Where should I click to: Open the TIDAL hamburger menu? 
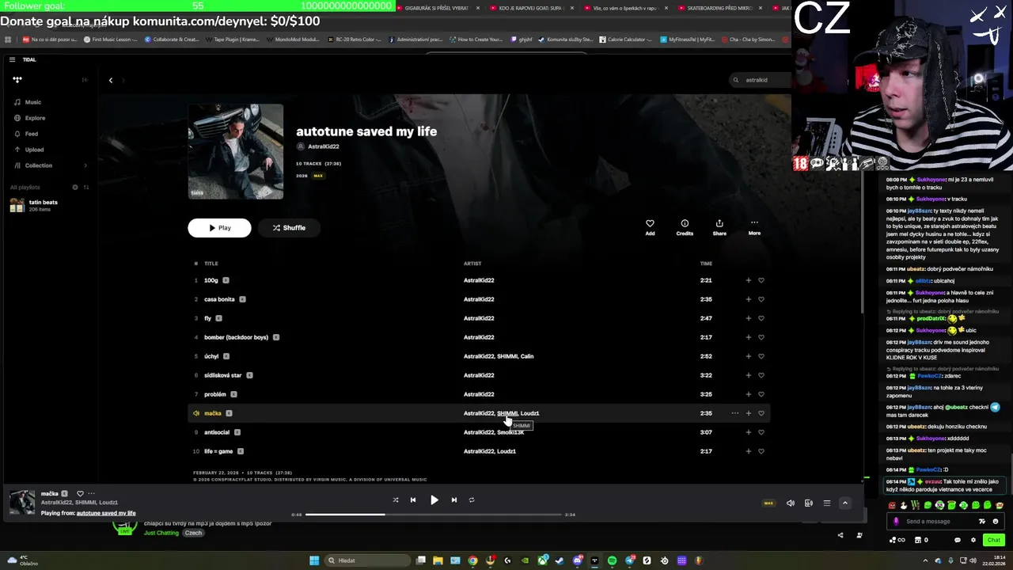pyautogui.click(x=12, y=59)
